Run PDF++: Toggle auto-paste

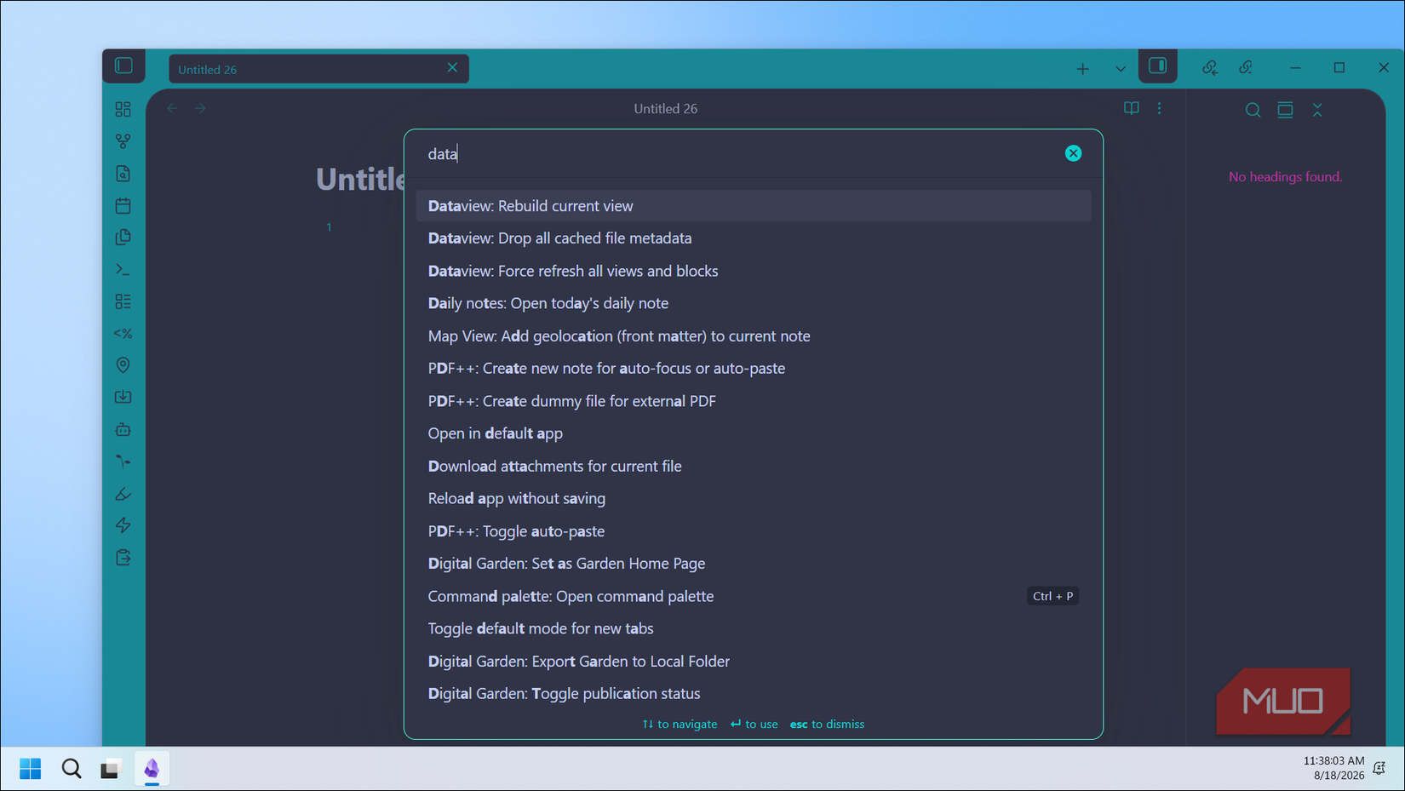(x=754, y=531)
